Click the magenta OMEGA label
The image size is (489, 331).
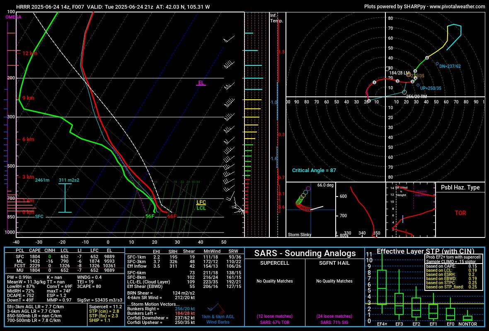tap(12, 17)
